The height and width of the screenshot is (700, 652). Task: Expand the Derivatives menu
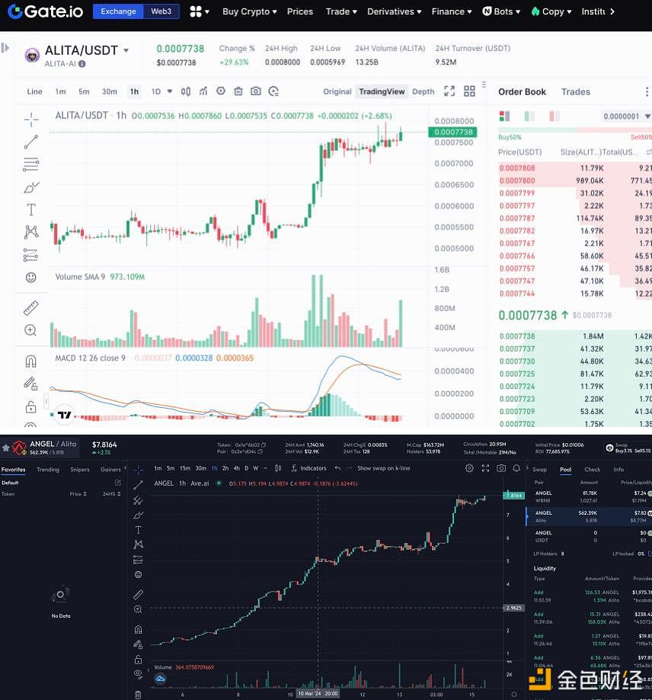coord(395,11)
